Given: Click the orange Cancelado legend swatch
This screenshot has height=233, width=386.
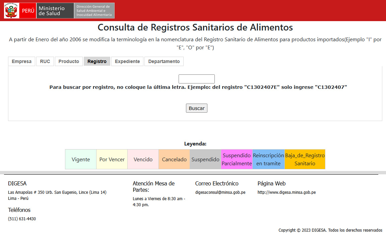Looking at the screenshot, I should point(174,160).
